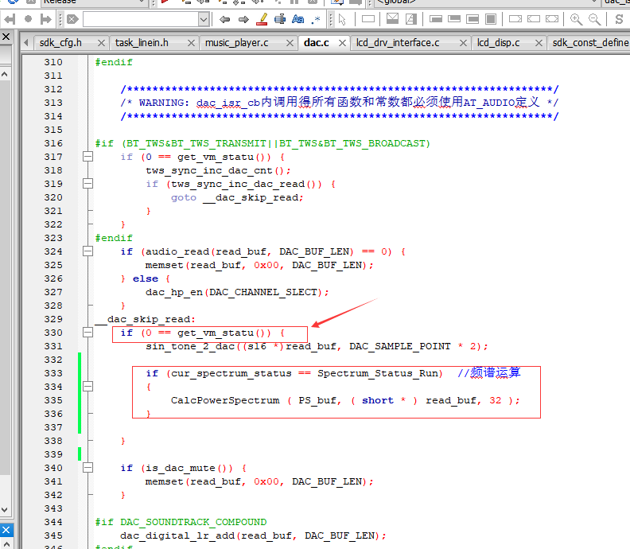The height and width of the screenshot is (549, 630).
Task: Click the goto __dac_skip_read statement
Action: [237, 197]
